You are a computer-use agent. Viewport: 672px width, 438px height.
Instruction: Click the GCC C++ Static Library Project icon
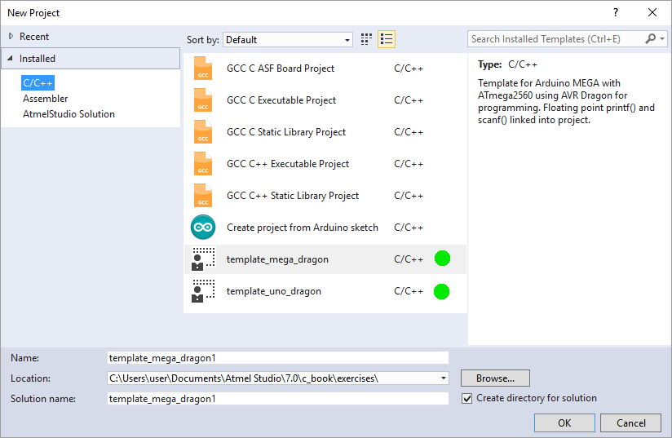click(202, 196)
